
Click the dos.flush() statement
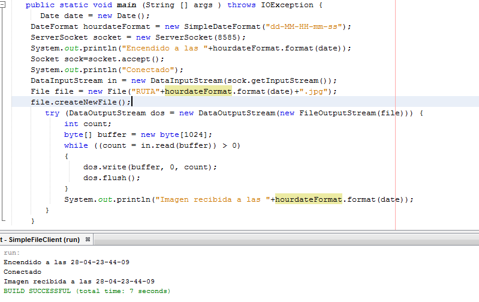(x=112, y=178)
